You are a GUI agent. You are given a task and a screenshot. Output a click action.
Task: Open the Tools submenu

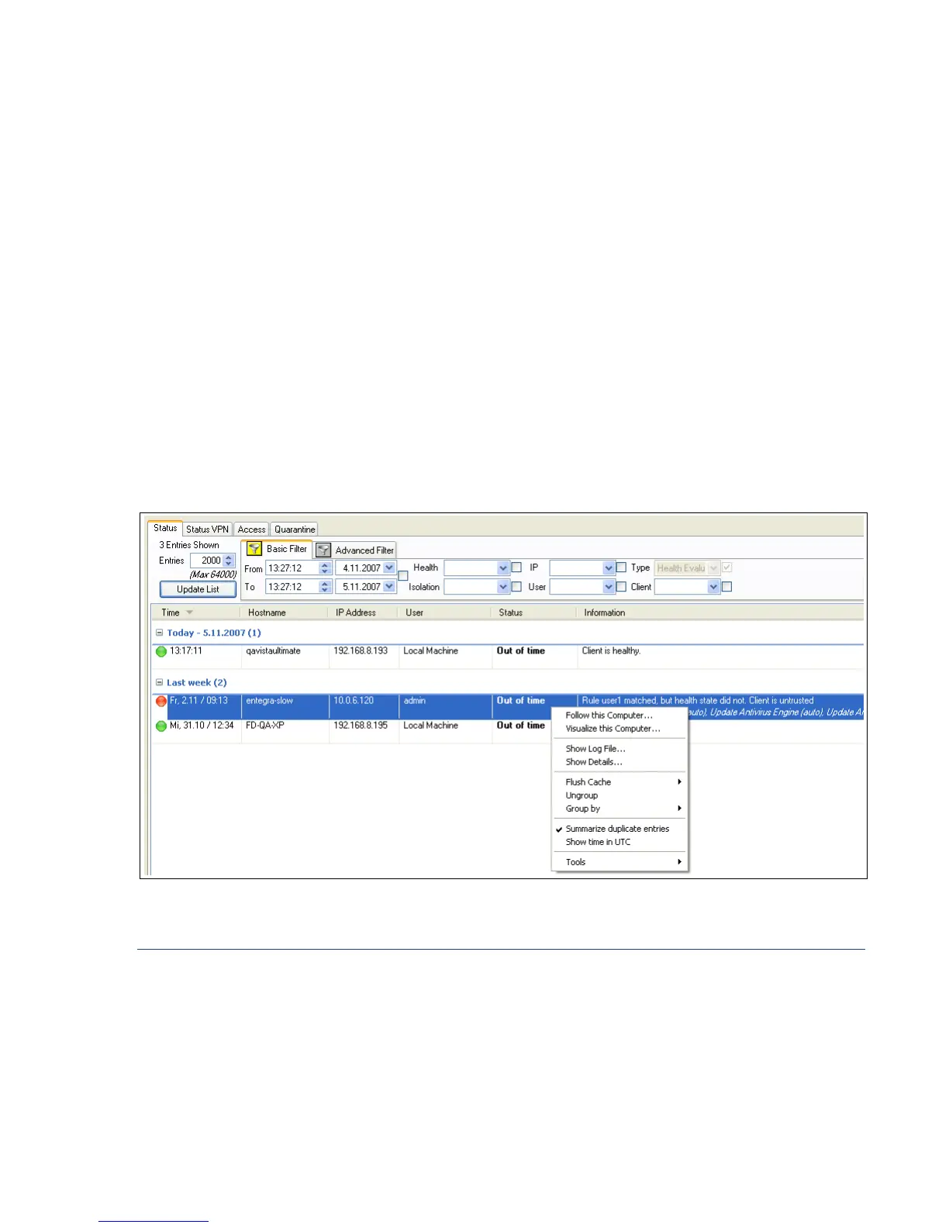619,862
